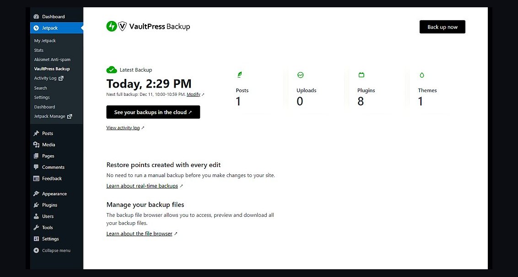This screenshot has width=518, height=277.
Task: Click the Media icon in sidebar
Action: (36, 145)
